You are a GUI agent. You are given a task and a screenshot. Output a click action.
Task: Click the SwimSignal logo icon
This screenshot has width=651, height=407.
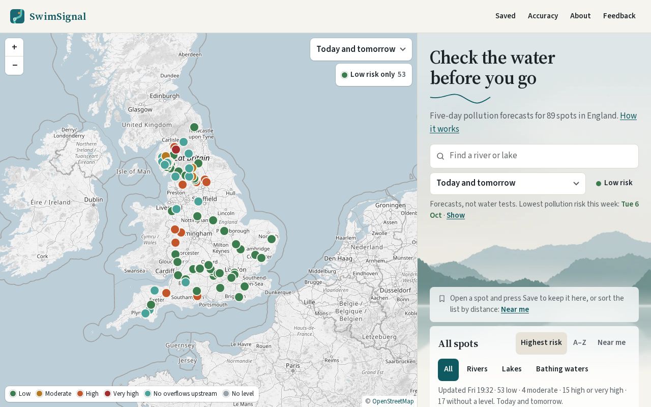17,16
